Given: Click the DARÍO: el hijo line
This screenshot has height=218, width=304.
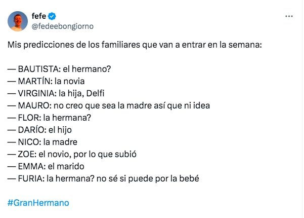Looking at the screenshot, I should point(44,130).
